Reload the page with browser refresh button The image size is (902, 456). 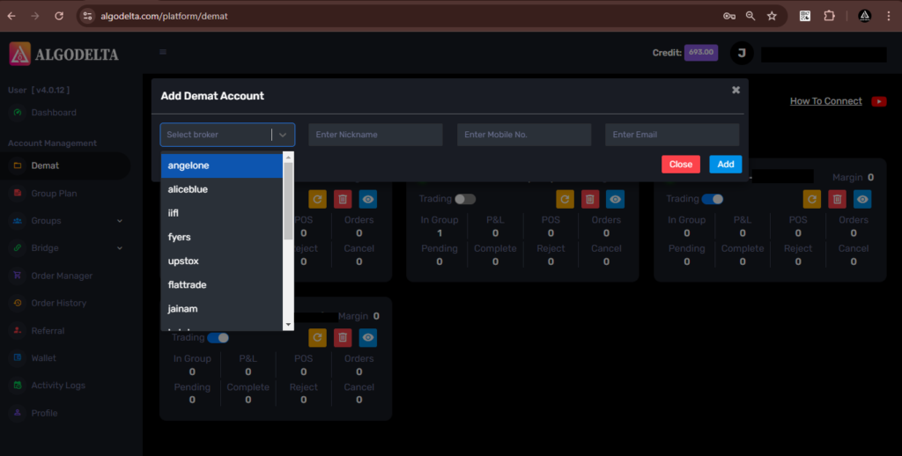coord(59,16)
